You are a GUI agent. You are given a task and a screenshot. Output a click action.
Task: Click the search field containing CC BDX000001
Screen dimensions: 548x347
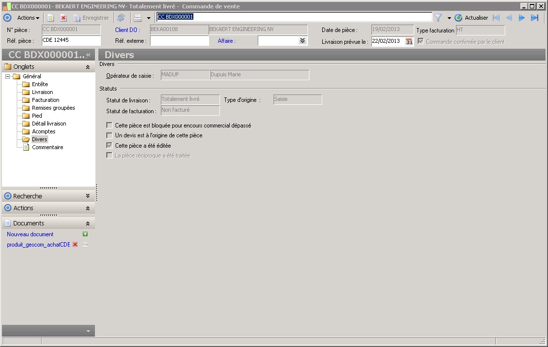[x=294, y=17]
